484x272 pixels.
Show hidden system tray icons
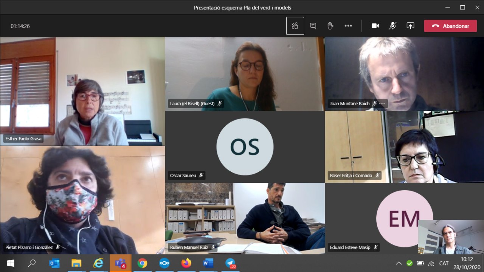(399, 263)
